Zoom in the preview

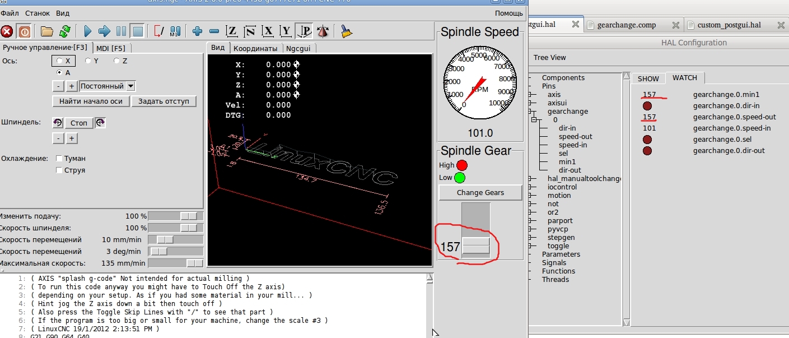197,31
